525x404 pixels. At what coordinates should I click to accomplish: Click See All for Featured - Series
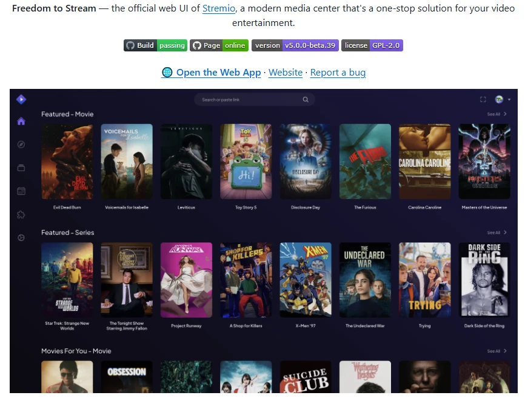[497, 232]
